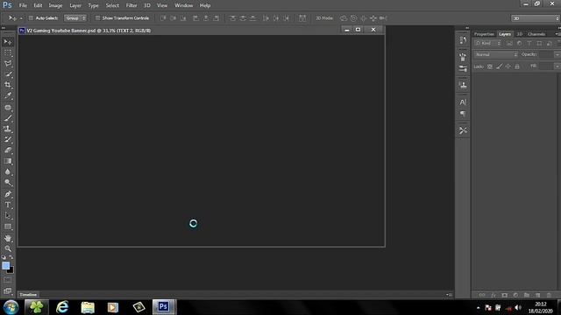
Task: Open the Layers panel flyout menu
Action: [557, 34]
